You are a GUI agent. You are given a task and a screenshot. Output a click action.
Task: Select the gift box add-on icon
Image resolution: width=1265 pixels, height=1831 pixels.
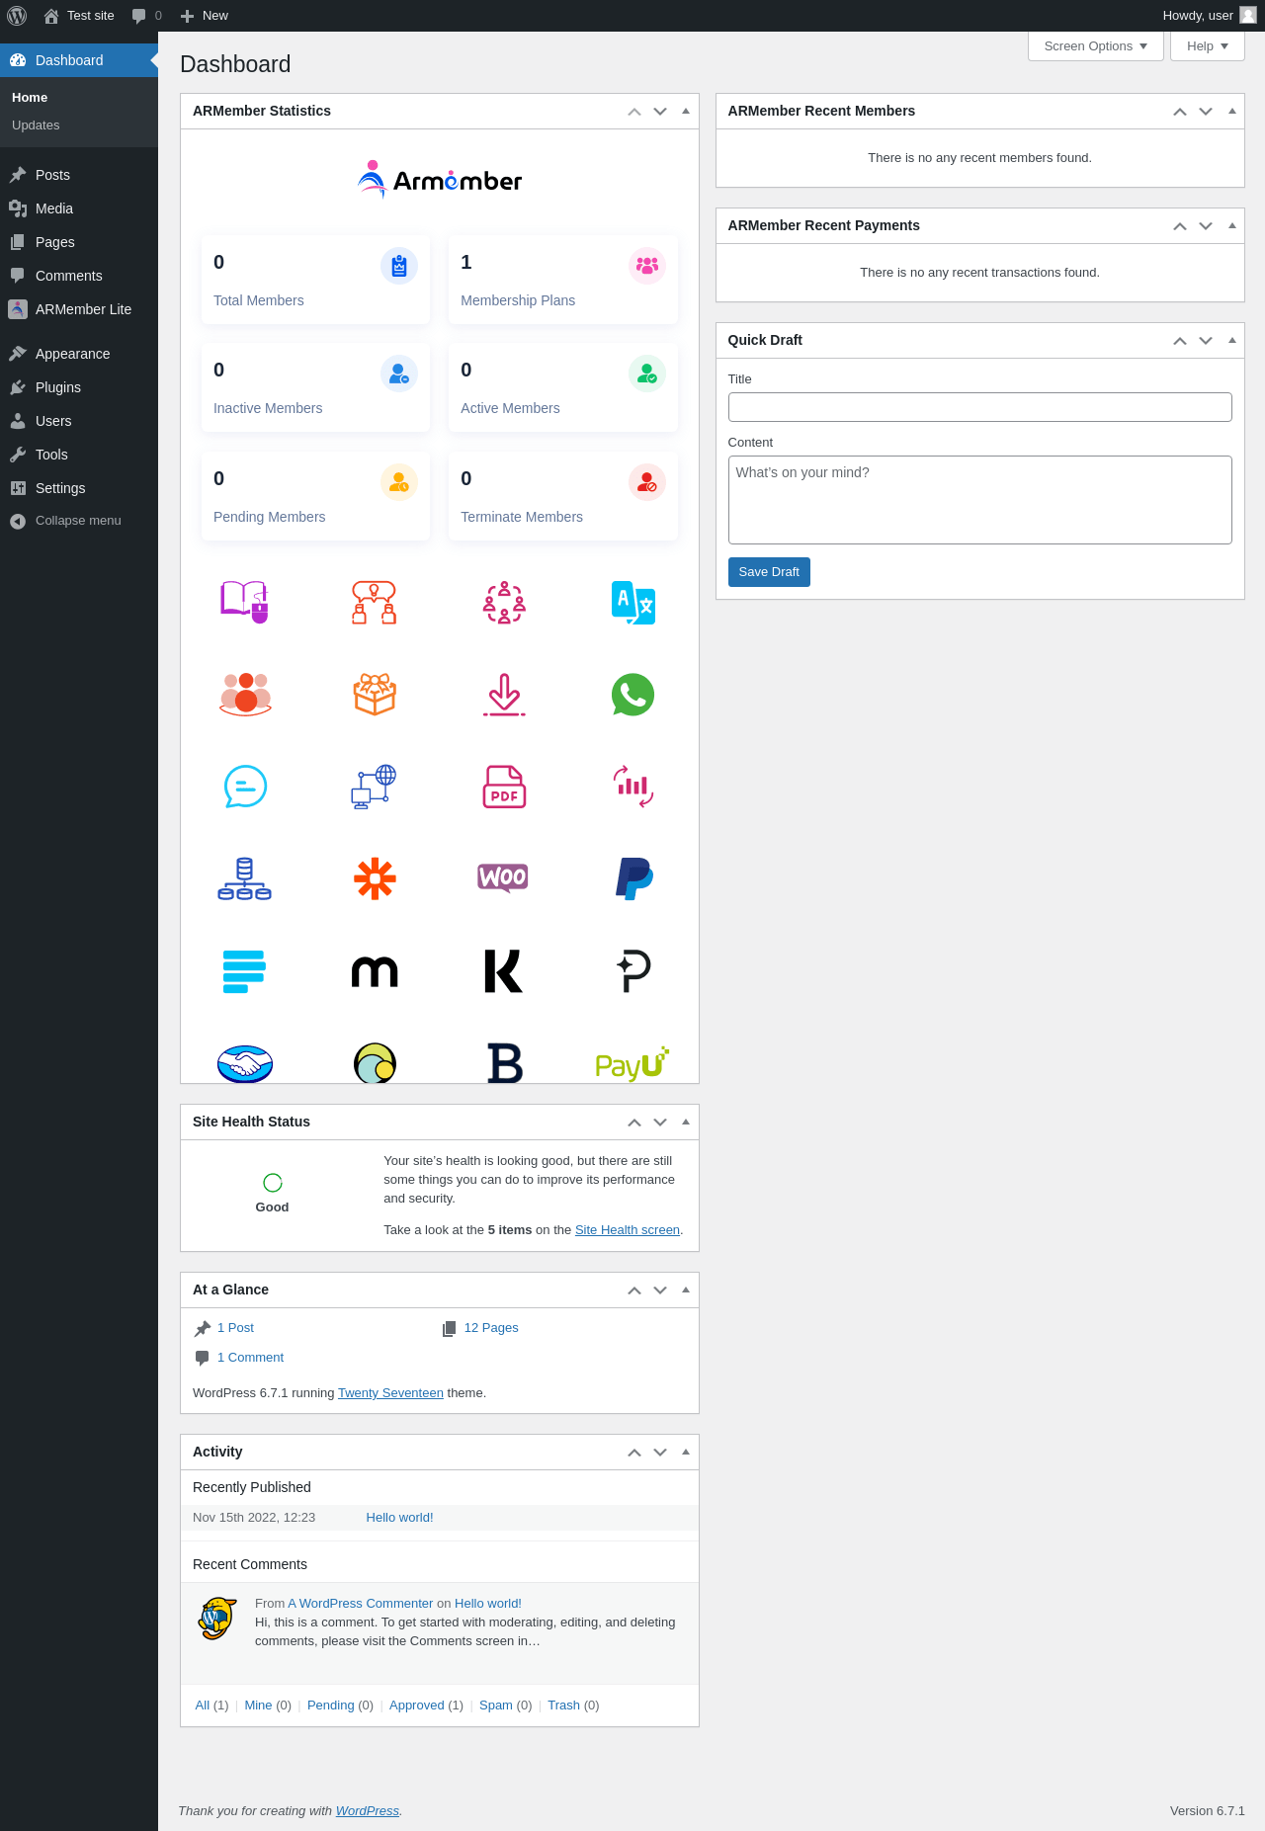pyautogui.click(x=375, y=694)
